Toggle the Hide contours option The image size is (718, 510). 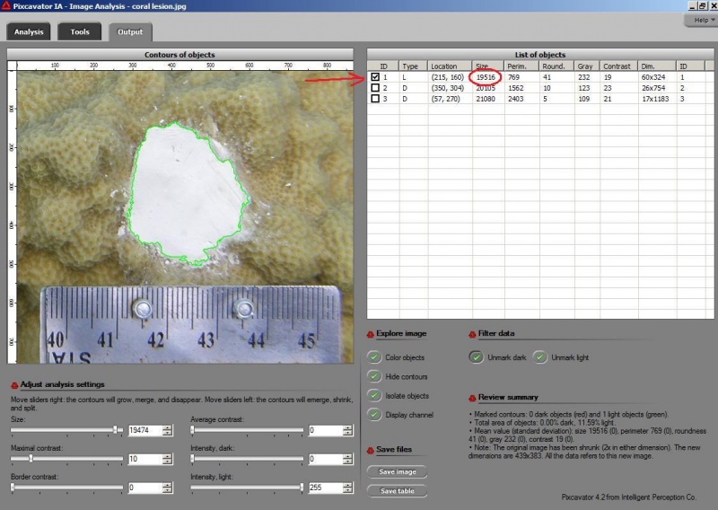(374, 376)
